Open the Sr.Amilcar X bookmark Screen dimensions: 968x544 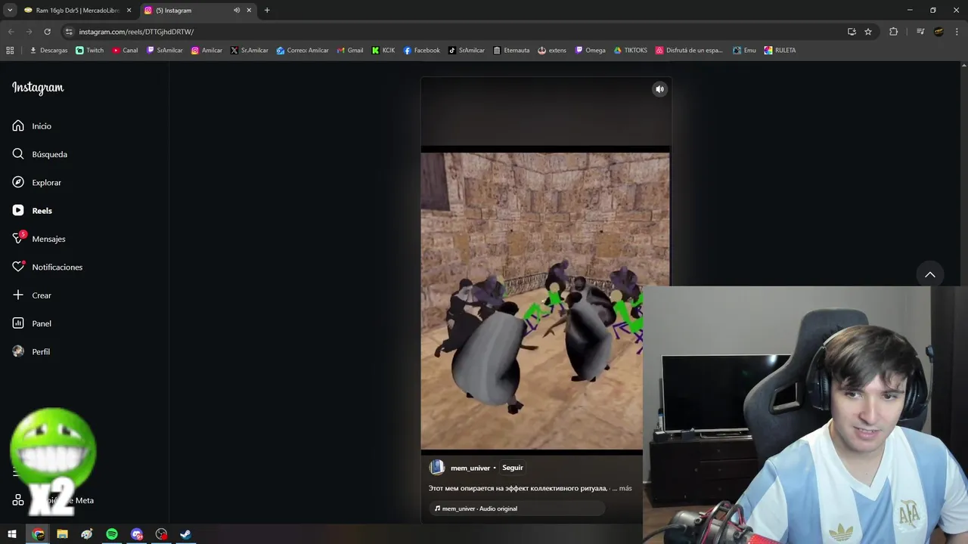click(x=250, y=51)
